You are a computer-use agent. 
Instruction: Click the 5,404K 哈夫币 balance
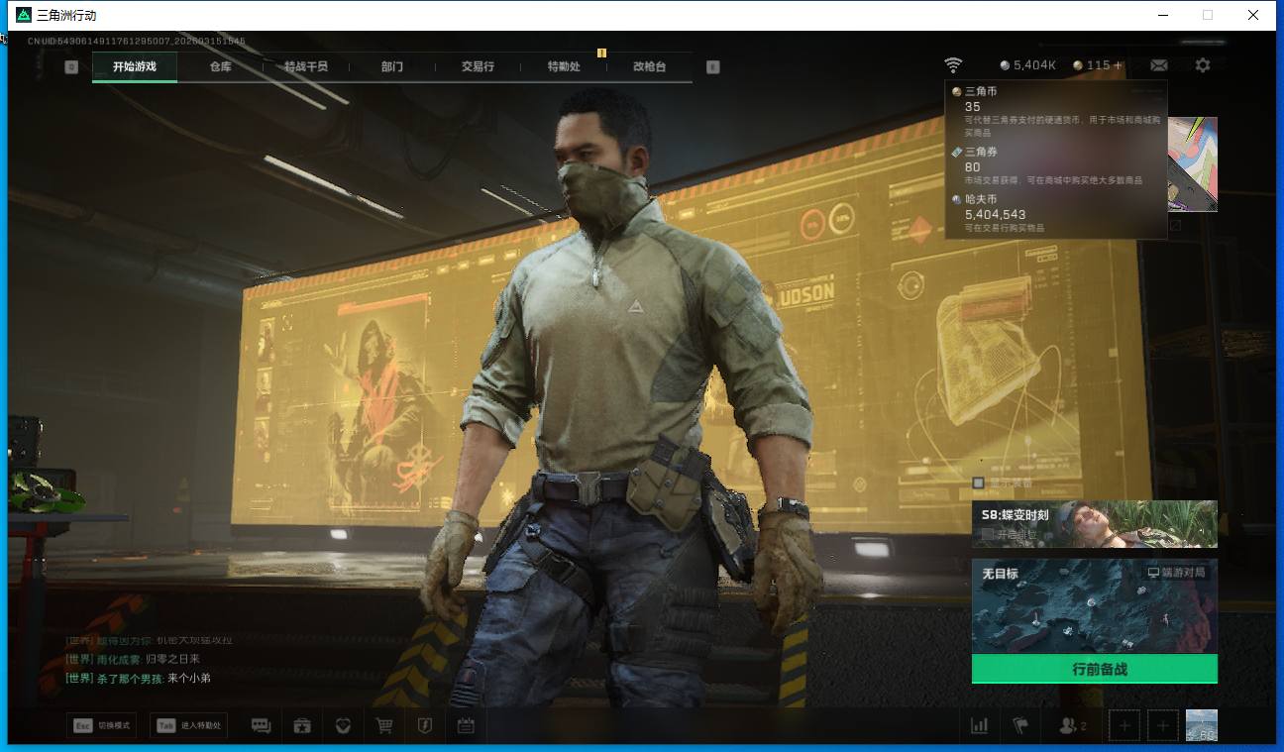pyautogui.click(x=1028, y=65)
